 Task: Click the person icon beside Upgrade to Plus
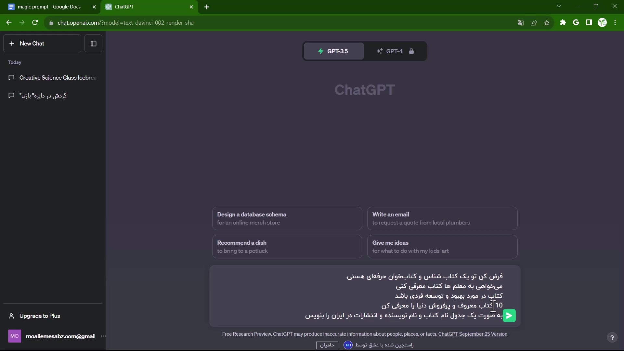coord(11,316)
